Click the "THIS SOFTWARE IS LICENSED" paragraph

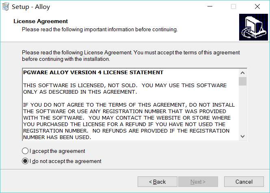click(x=125, y=88)
